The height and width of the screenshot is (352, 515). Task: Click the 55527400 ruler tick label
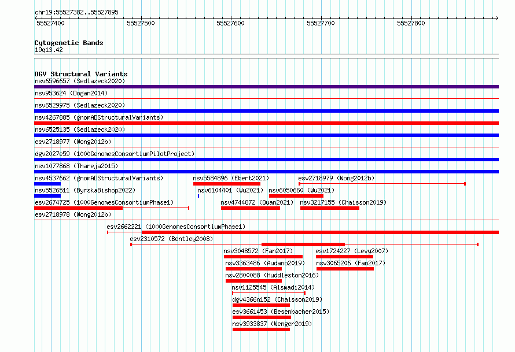(50, 23)
